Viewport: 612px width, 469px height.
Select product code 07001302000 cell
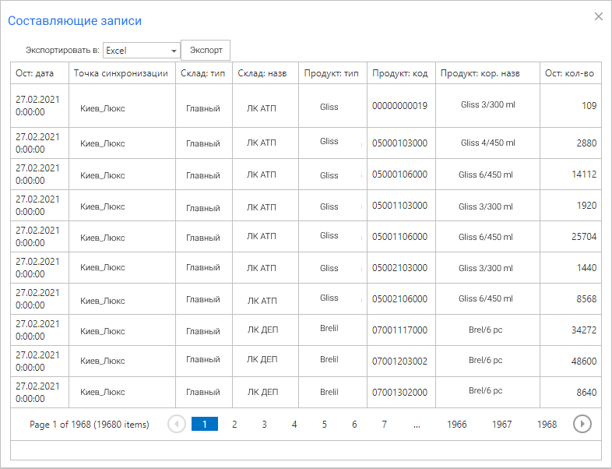coord(401,393)
